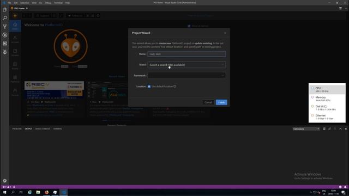Open the Manage gear icon
This screenshot has height=196, width=349.
(5, 181)
